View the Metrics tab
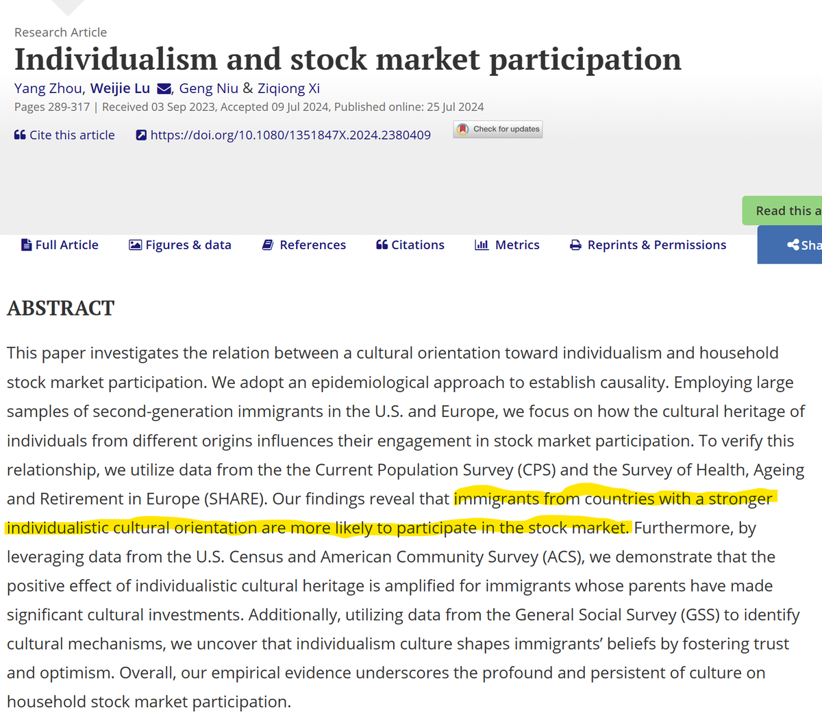The width and height of the screenshot is (822, 716). pos(507,245)
